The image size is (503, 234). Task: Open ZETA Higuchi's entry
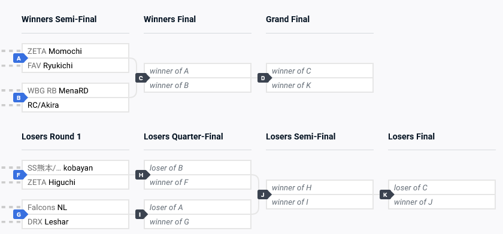(75, 182)
